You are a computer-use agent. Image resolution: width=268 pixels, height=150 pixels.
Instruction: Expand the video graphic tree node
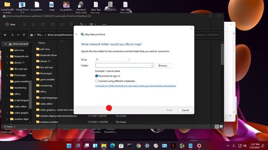tap(7, 113)
